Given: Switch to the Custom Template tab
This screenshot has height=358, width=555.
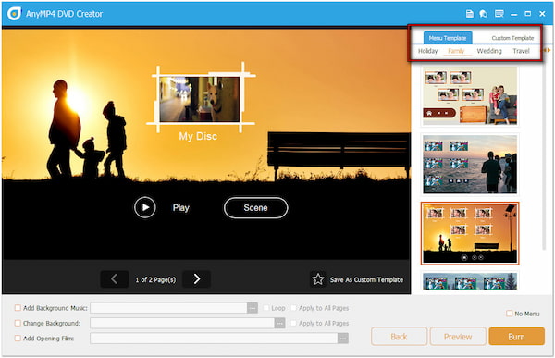Looking at the screenshot, I should click(x=512, y=38).
